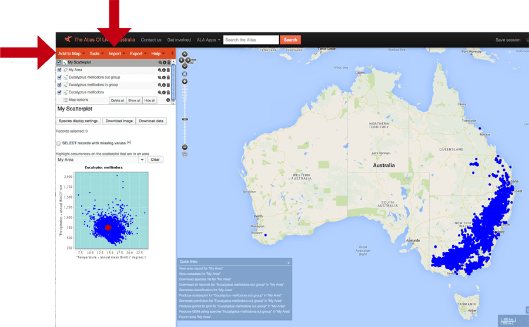Screen dimensions: 529x327
Task: Click the layer list scrollbar
Action: click(x=173, y=82)
